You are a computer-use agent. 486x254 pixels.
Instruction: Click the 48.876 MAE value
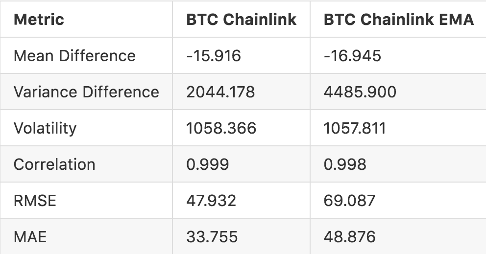point(349,237)
